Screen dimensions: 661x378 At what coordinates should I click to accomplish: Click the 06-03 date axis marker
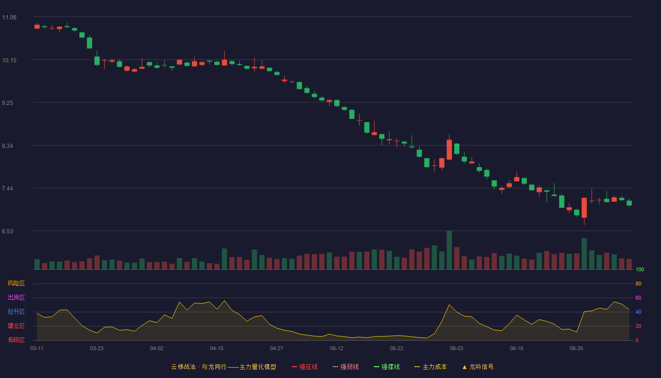point(457,348)
